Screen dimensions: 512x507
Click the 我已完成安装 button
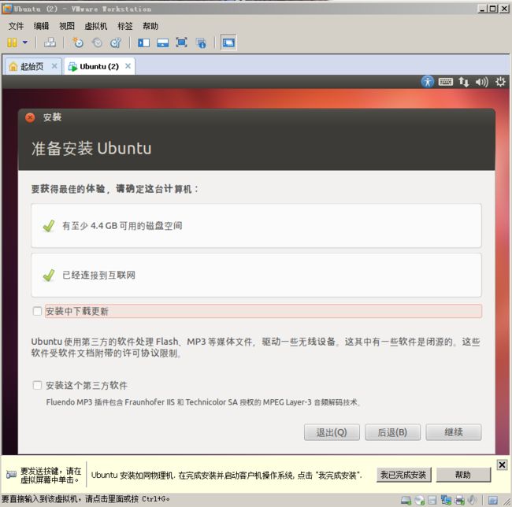[x=403, y=475]
